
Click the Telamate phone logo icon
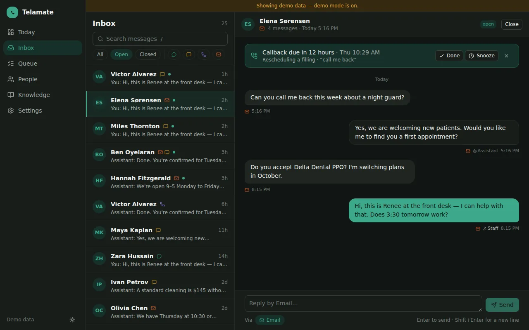click(12, 12)
